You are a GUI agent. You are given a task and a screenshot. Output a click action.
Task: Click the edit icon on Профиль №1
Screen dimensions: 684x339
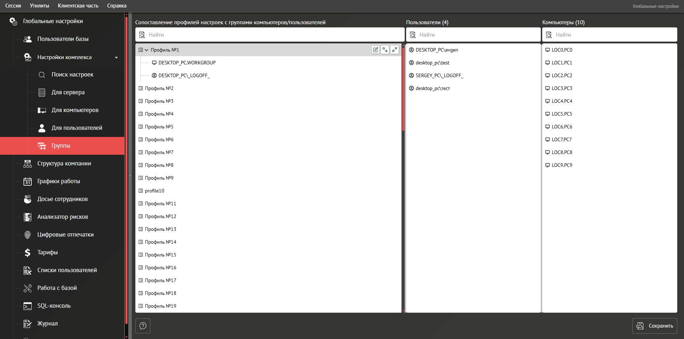pos(375,50)
